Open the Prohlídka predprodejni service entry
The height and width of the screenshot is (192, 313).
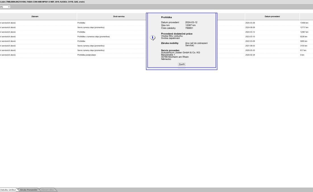(x=87, y=55)
